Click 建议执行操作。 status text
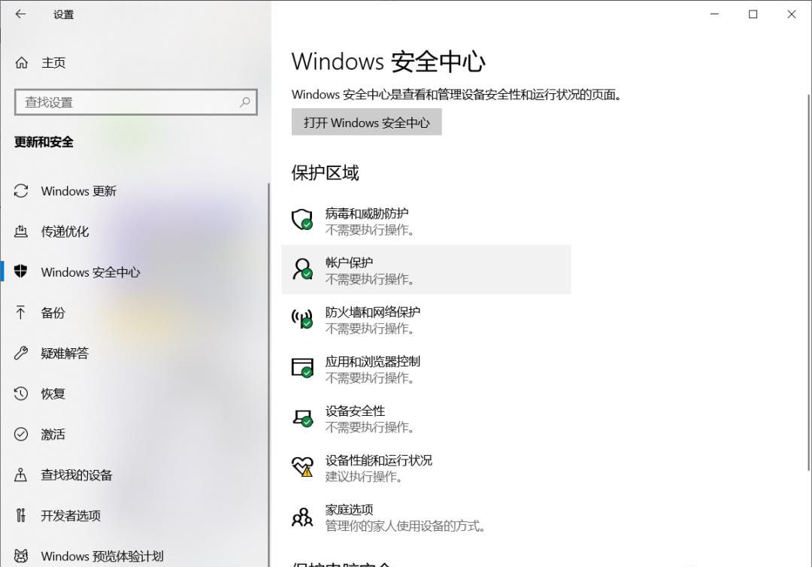The image size is (812, 567). (x=364, y=476)
